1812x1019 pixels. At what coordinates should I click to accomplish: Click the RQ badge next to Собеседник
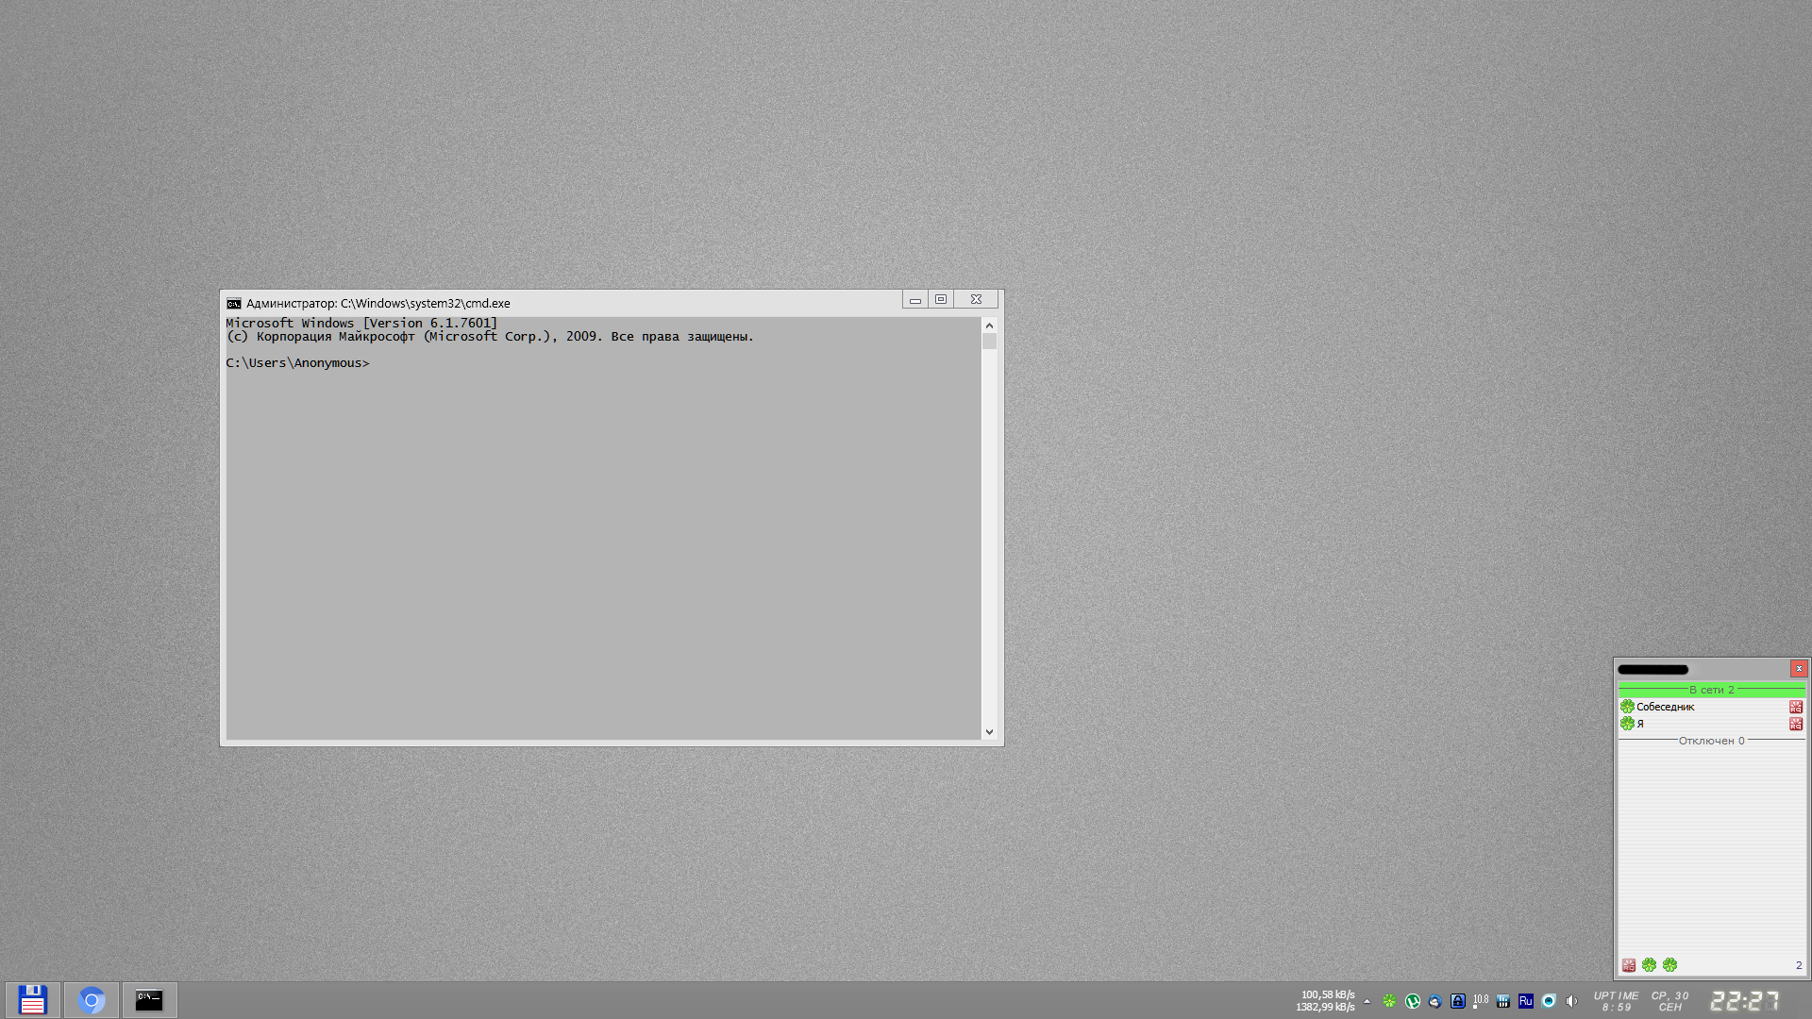pos(1796,707)
